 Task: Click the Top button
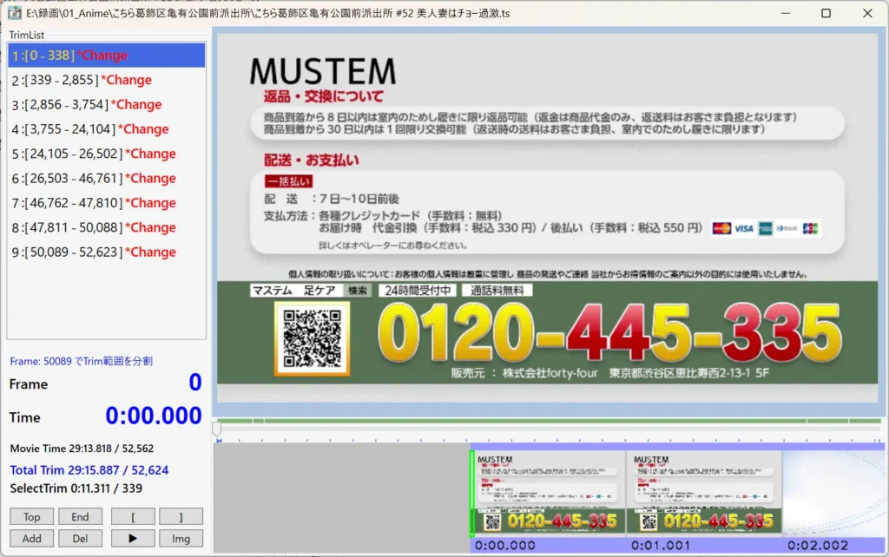pos(31,516)
